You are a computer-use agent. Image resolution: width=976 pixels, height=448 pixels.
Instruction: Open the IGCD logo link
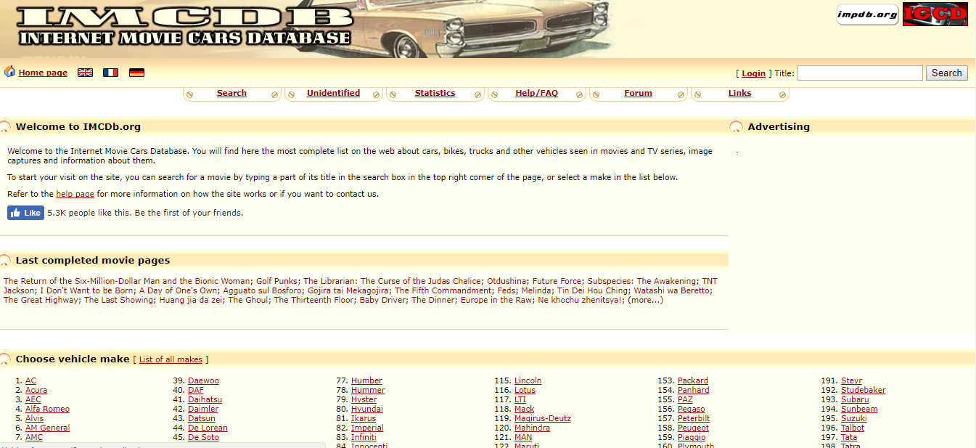point(935,14)
